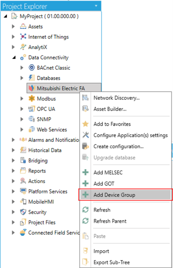Click the Add to Favorites star icon
173x268 pixels.
(85, 124)
